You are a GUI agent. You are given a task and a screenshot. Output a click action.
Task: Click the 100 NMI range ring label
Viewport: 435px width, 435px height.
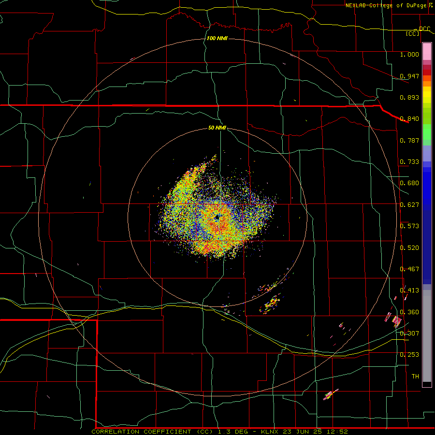point(217,38)
